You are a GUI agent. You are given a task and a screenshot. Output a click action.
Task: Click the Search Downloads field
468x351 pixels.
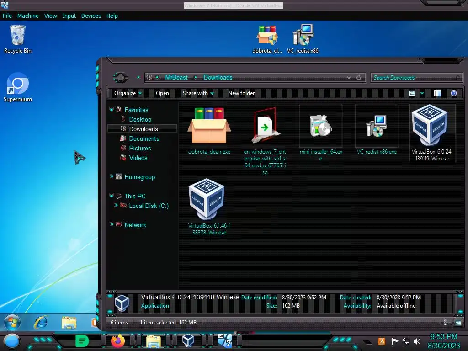coord(416,78)
